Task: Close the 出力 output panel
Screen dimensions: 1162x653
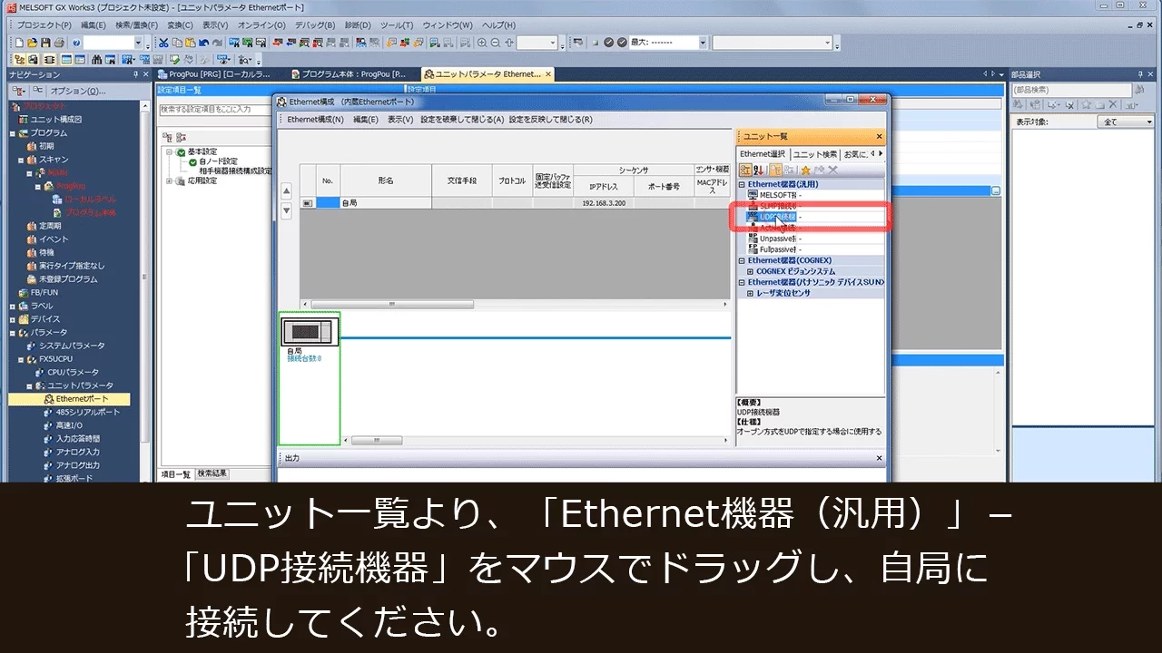Action: coord(879,459)
